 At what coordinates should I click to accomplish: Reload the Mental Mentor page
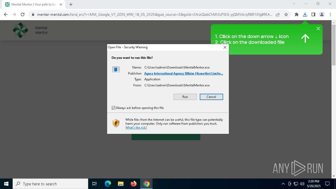[x=23, y=14]
